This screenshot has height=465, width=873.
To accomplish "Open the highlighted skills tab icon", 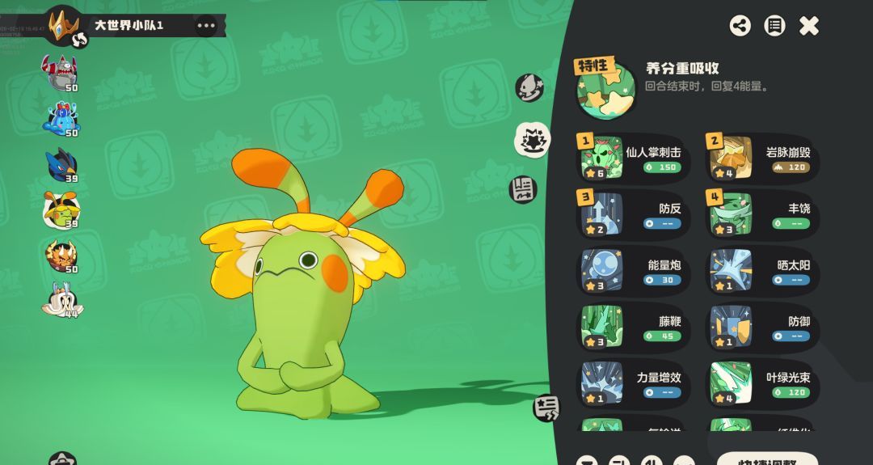I will click(531, 140).
